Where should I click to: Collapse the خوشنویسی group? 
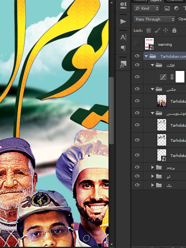pyautogui.click(x=152, y=113)
